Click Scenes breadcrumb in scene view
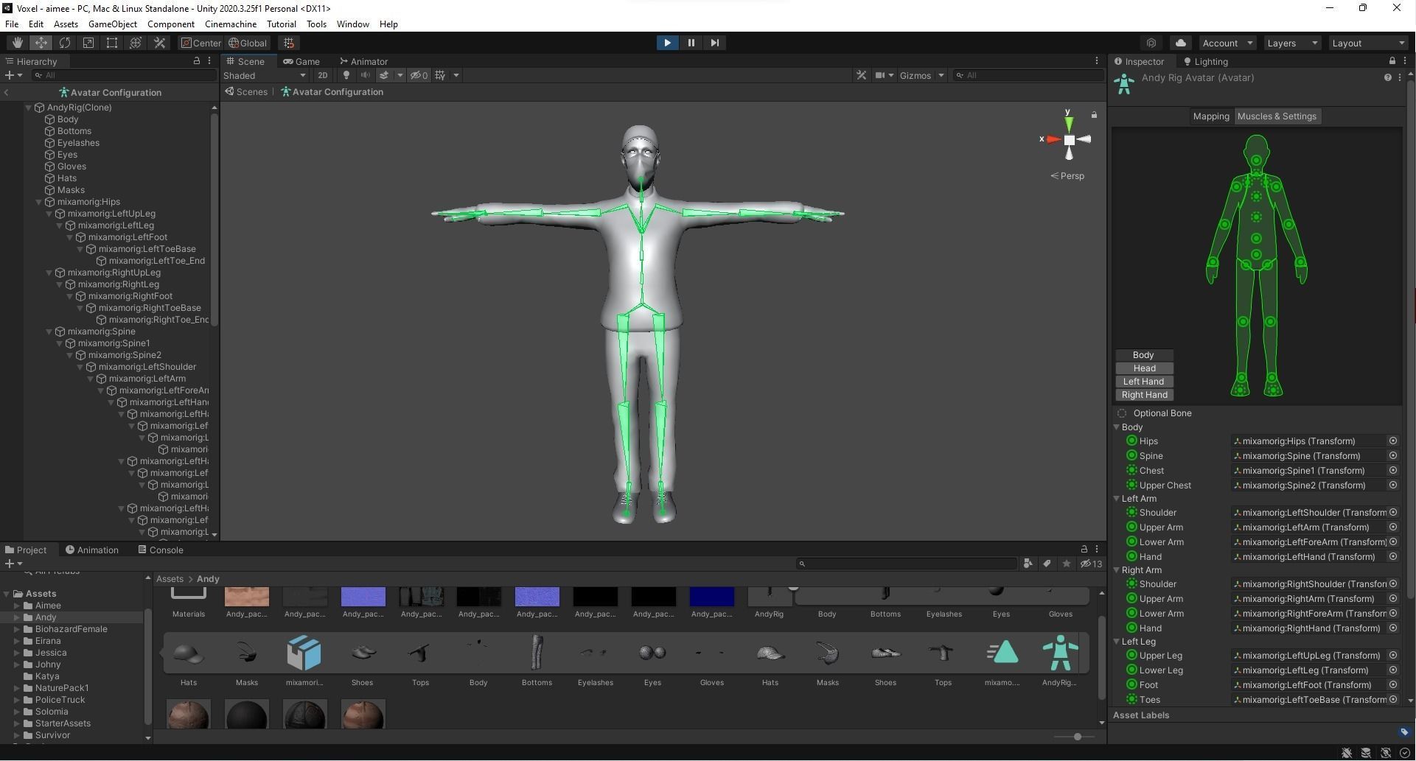The height and width of the screenshot is (761, 1416). (246, 92)
